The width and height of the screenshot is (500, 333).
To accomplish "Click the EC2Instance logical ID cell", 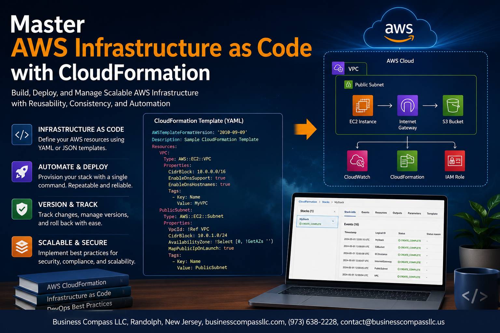I will click(x=381, y=254).
